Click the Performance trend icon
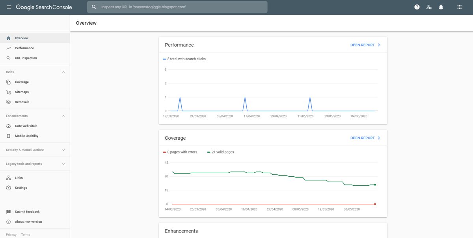 point(9,48)
